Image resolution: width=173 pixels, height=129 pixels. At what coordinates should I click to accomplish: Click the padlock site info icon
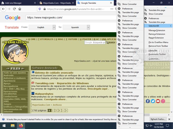tap(44, 9)
